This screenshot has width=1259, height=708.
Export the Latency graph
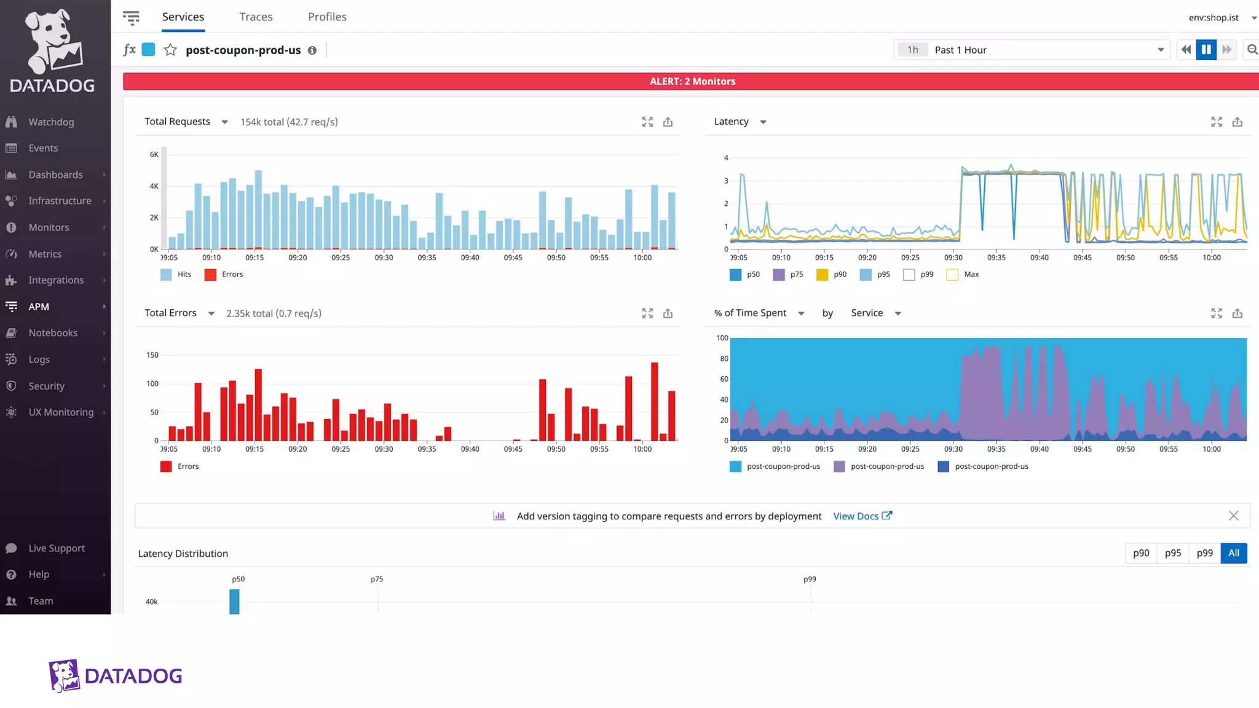(1237, 122)
